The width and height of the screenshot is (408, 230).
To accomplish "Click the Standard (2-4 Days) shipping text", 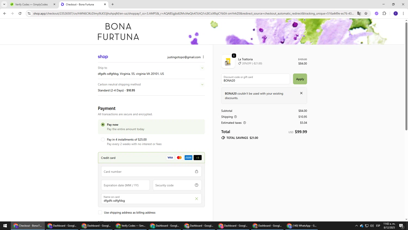I will (x=111, y=90).
